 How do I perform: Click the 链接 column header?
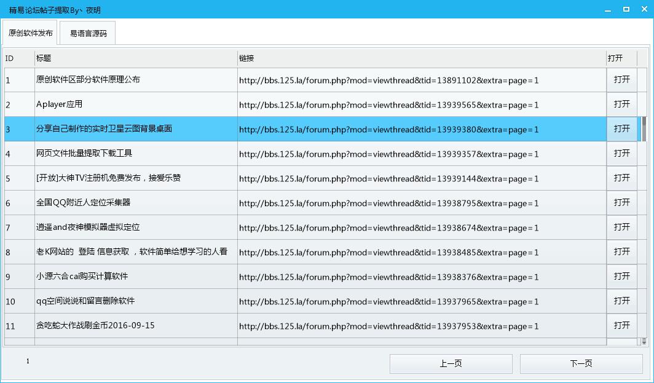click(421, 58)
